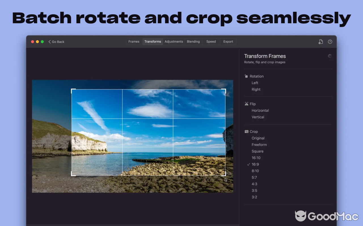Choose the Square crop option

point(258,151)
